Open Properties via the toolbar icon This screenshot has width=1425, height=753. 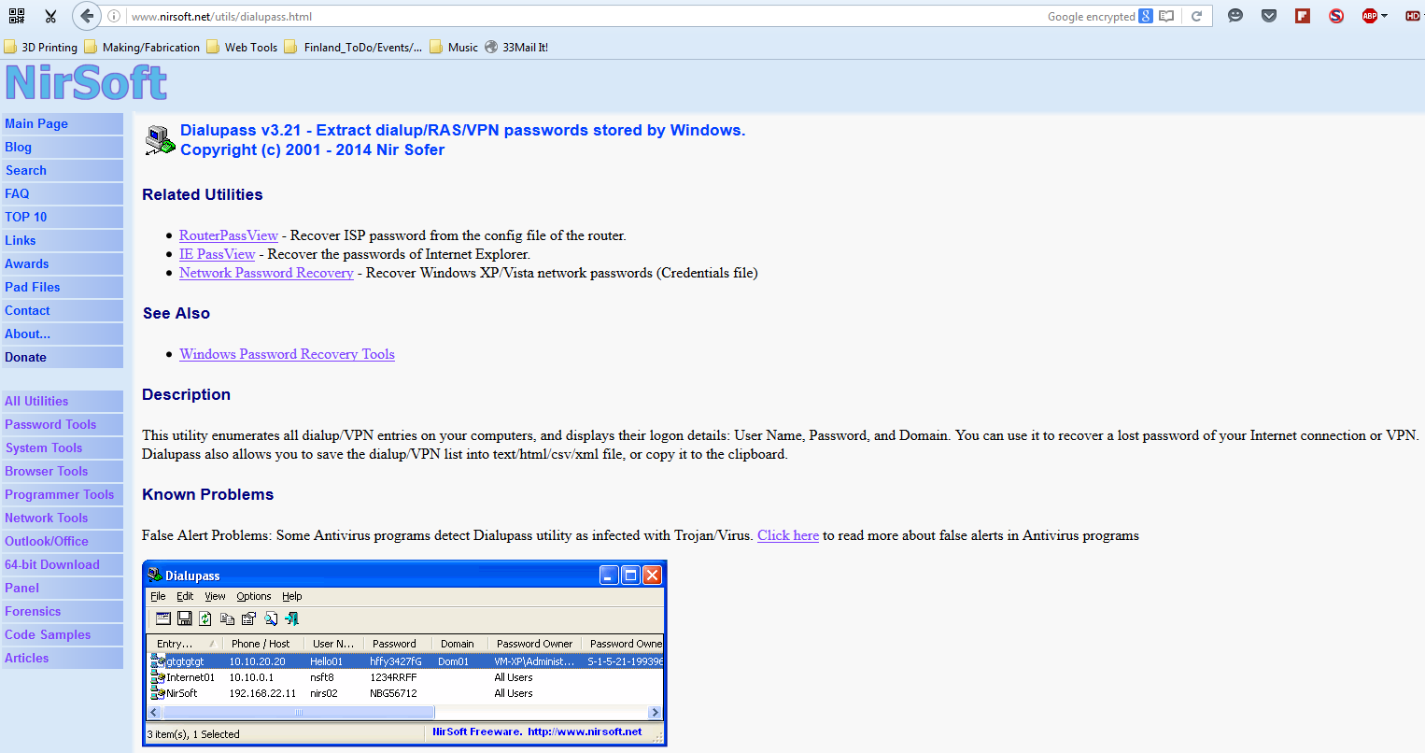pos(247,618)
